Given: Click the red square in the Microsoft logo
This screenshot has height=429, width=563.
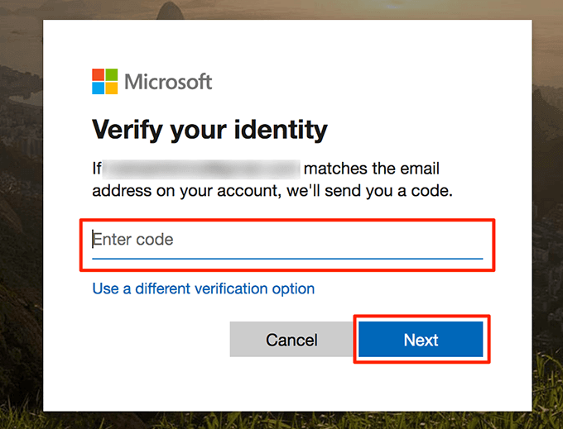Looking at the screenshot, I should click(x=99, y=75).
